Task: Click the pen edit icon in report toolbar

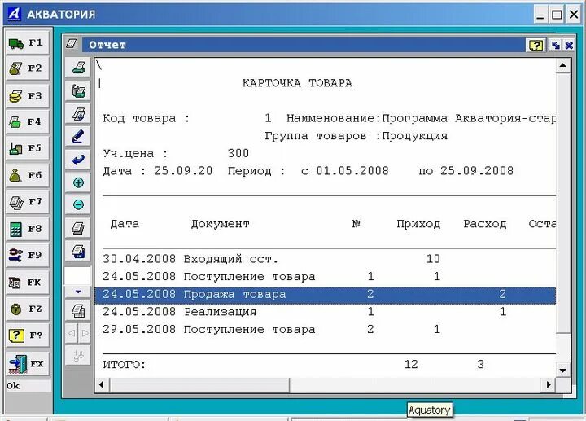Action: [x=78, y=137]
